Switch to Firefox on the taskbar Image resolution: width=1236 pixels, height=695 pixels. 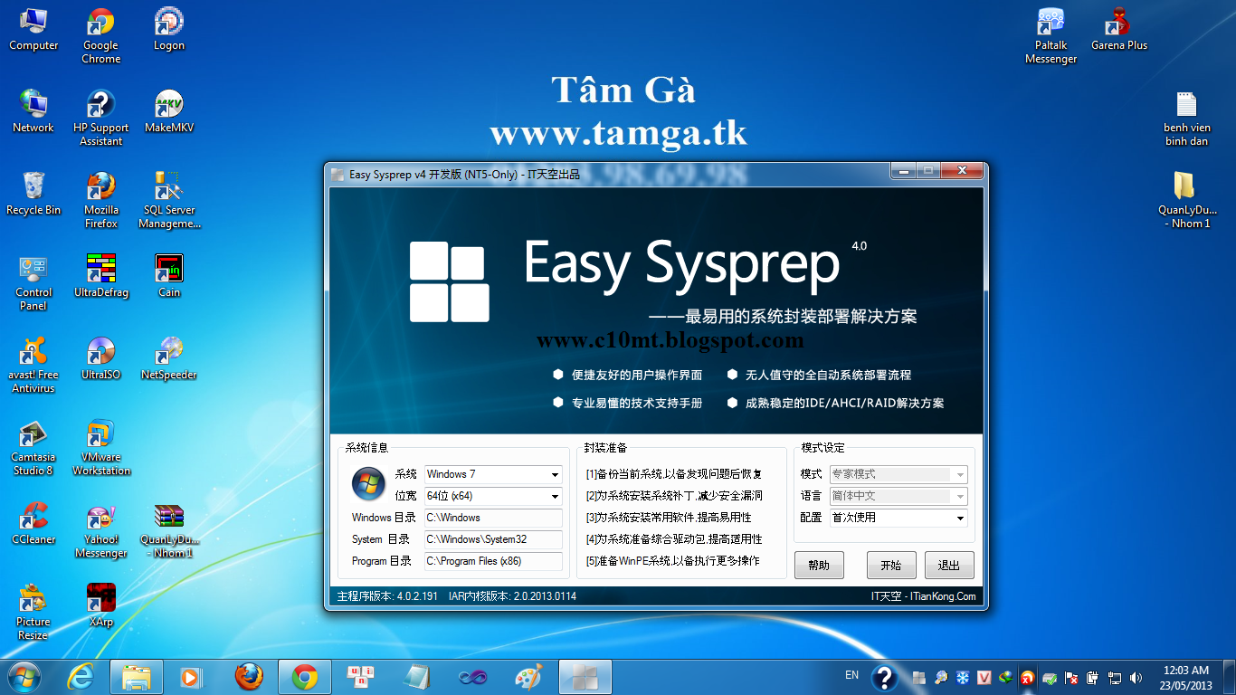pyautogui.click(x=248, y=677)
